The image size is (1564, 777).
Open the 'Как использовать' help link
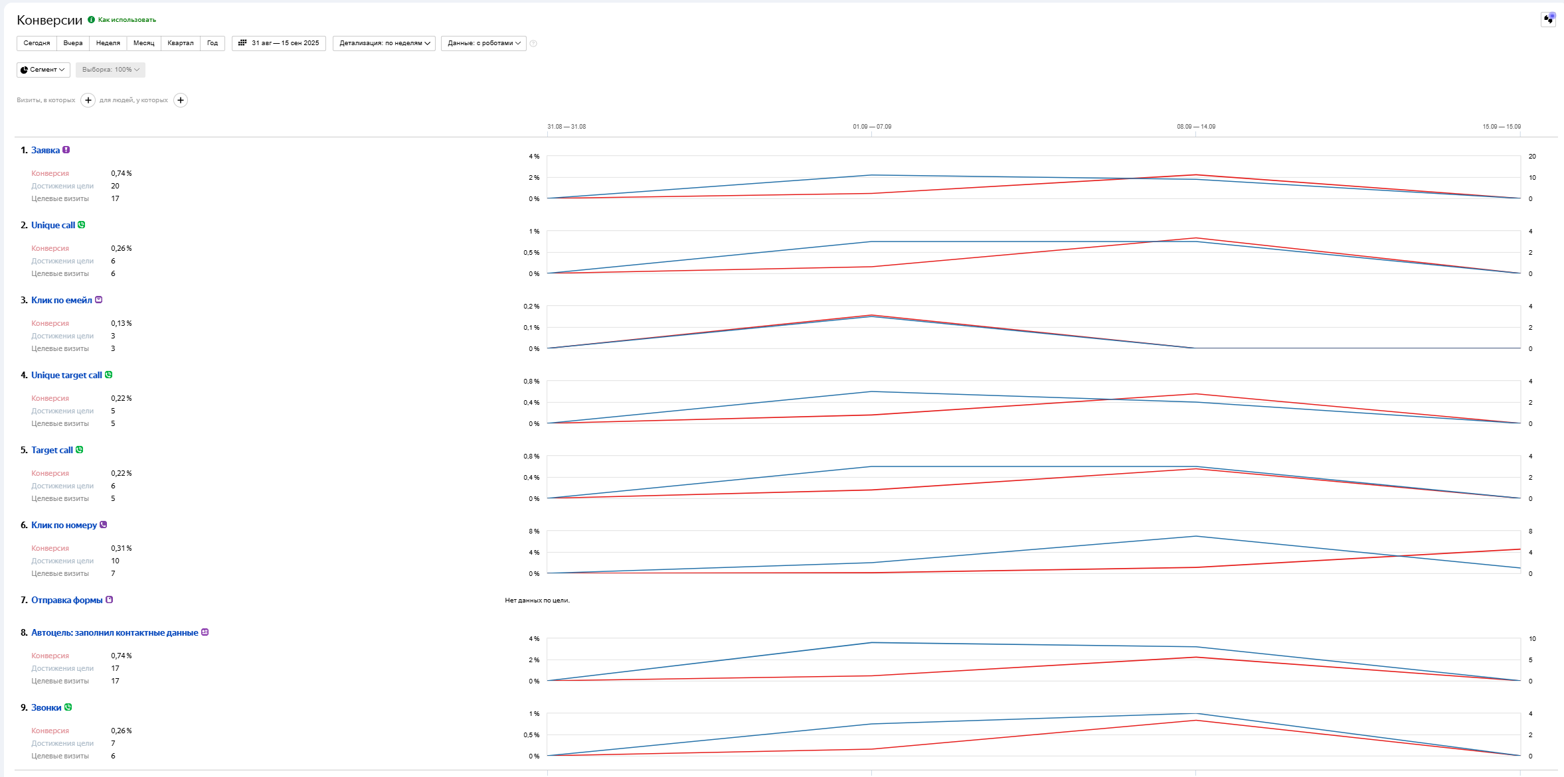tap(127, 20)
